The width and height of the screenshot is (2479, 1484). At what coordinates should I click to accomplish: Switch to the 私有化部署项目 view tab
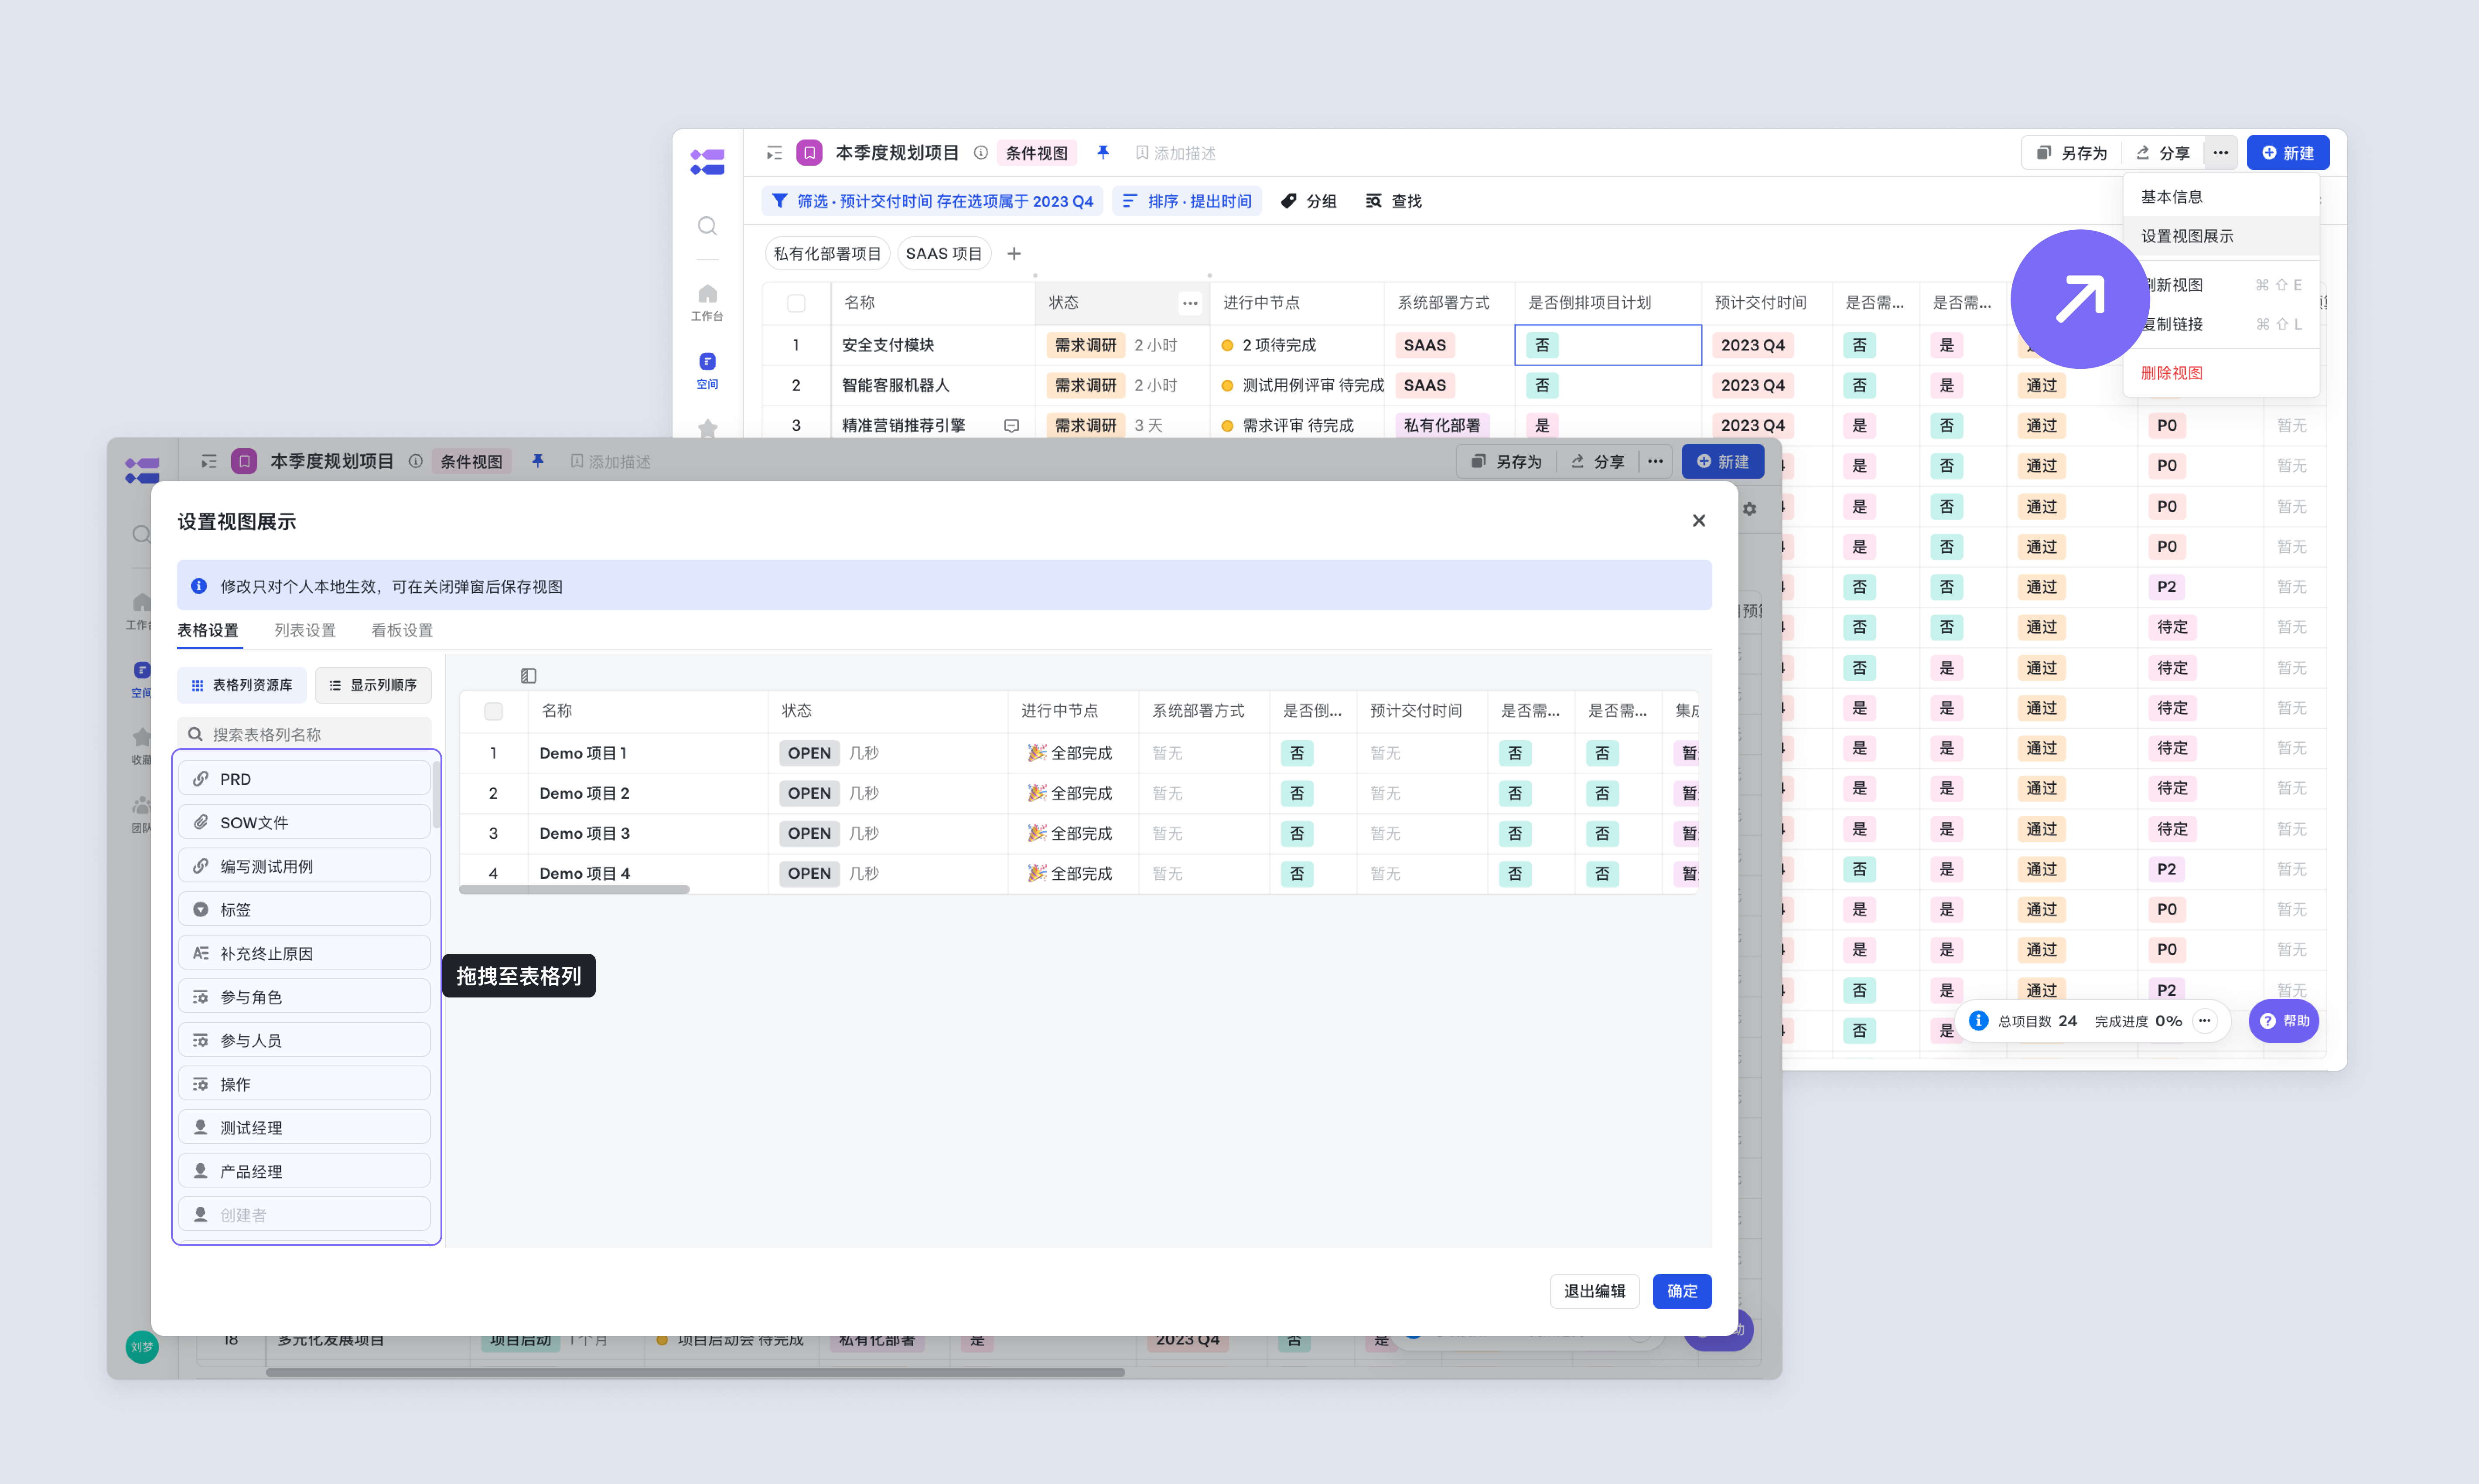click(827, 254)
